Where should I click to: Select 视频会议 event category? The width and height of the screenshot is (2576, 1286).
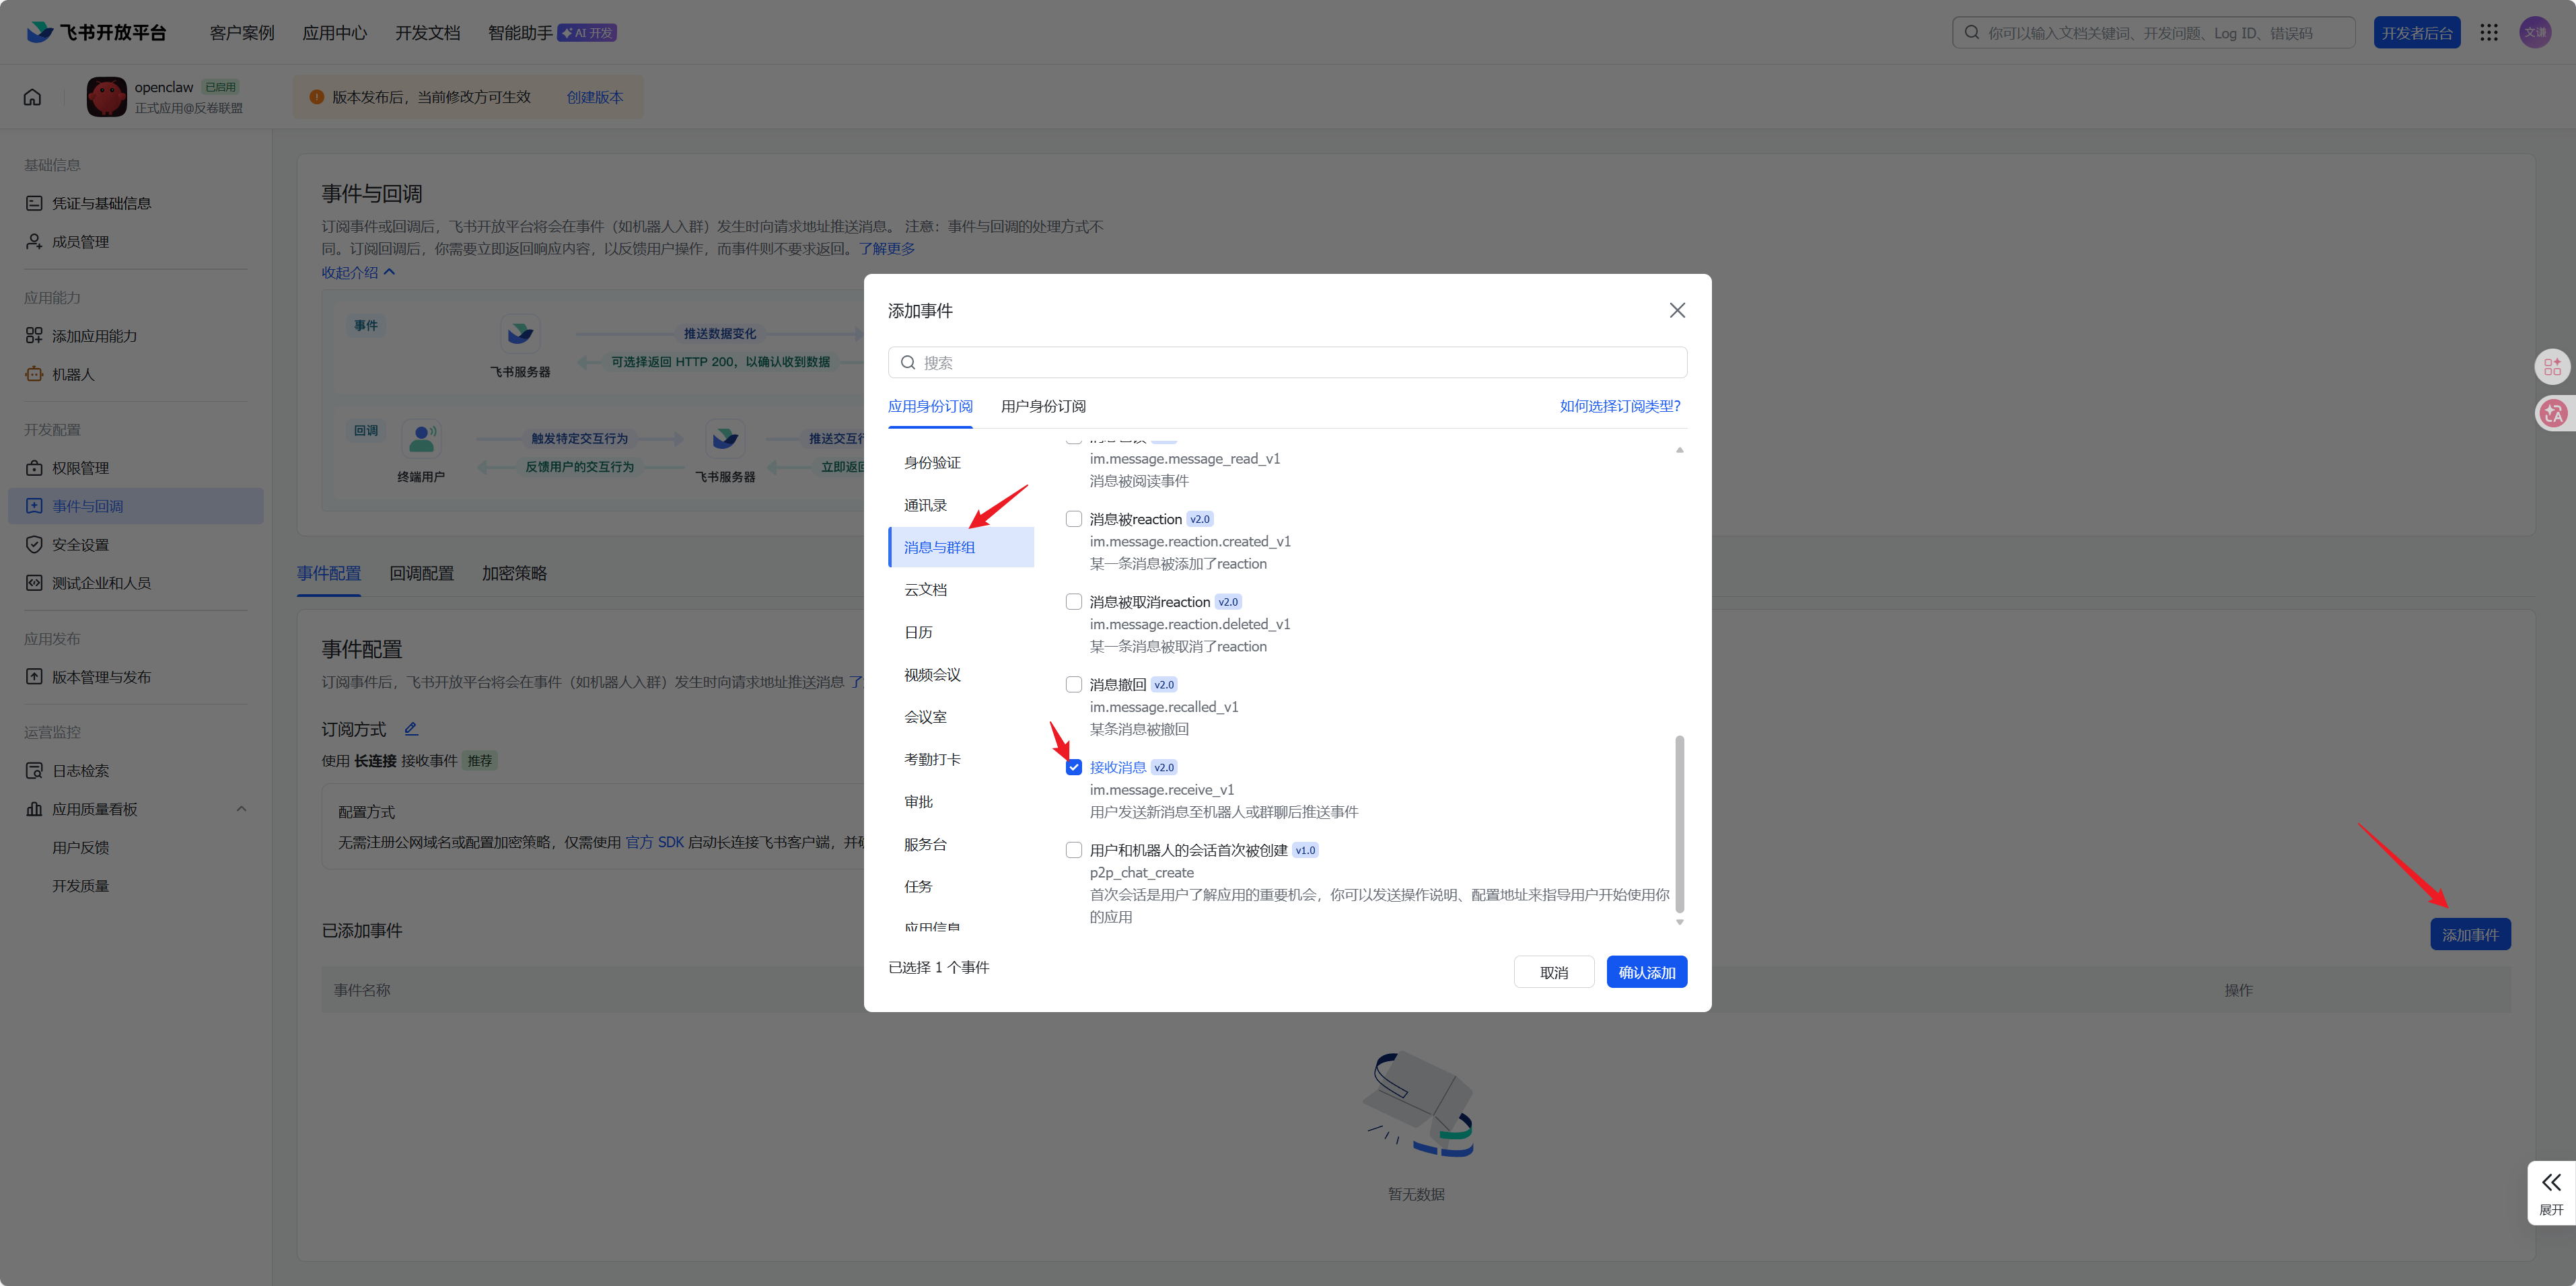[x=961, y=675]
